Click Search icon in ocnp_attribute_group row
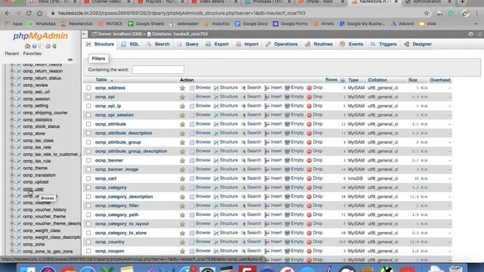The image size is (484, 272). pos(244,142)
